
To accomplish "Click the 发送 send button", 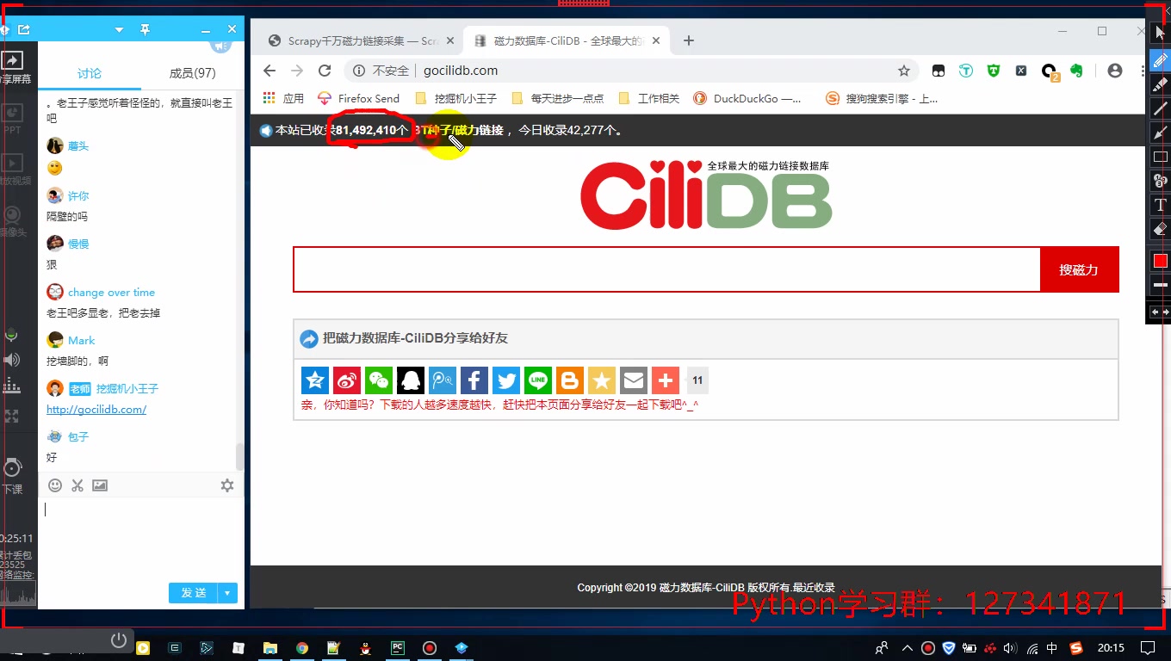I will click(x=193, y=592).
